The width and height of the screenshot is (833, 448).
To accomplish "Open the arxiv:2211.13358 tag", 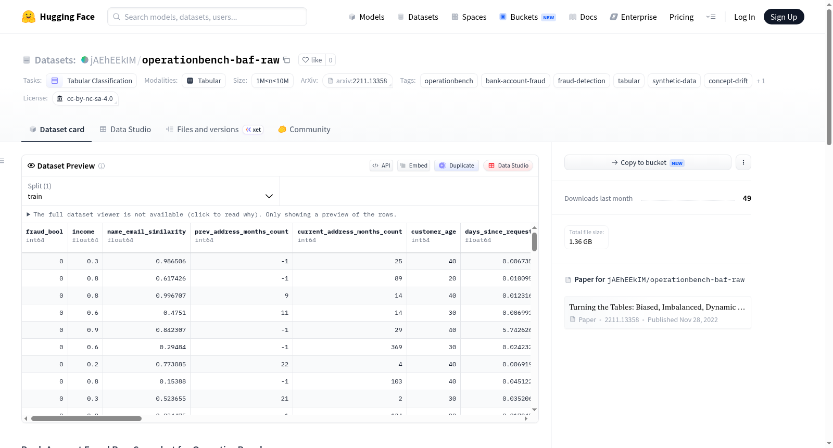I will point(358,81).
